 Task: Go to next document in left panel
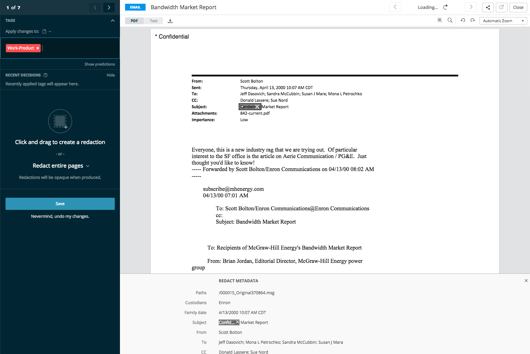109,8
